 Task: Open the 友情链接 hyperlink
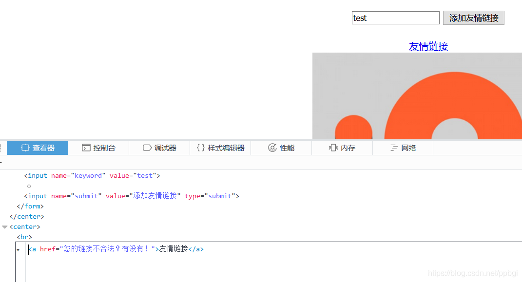[x=428, y=47]
